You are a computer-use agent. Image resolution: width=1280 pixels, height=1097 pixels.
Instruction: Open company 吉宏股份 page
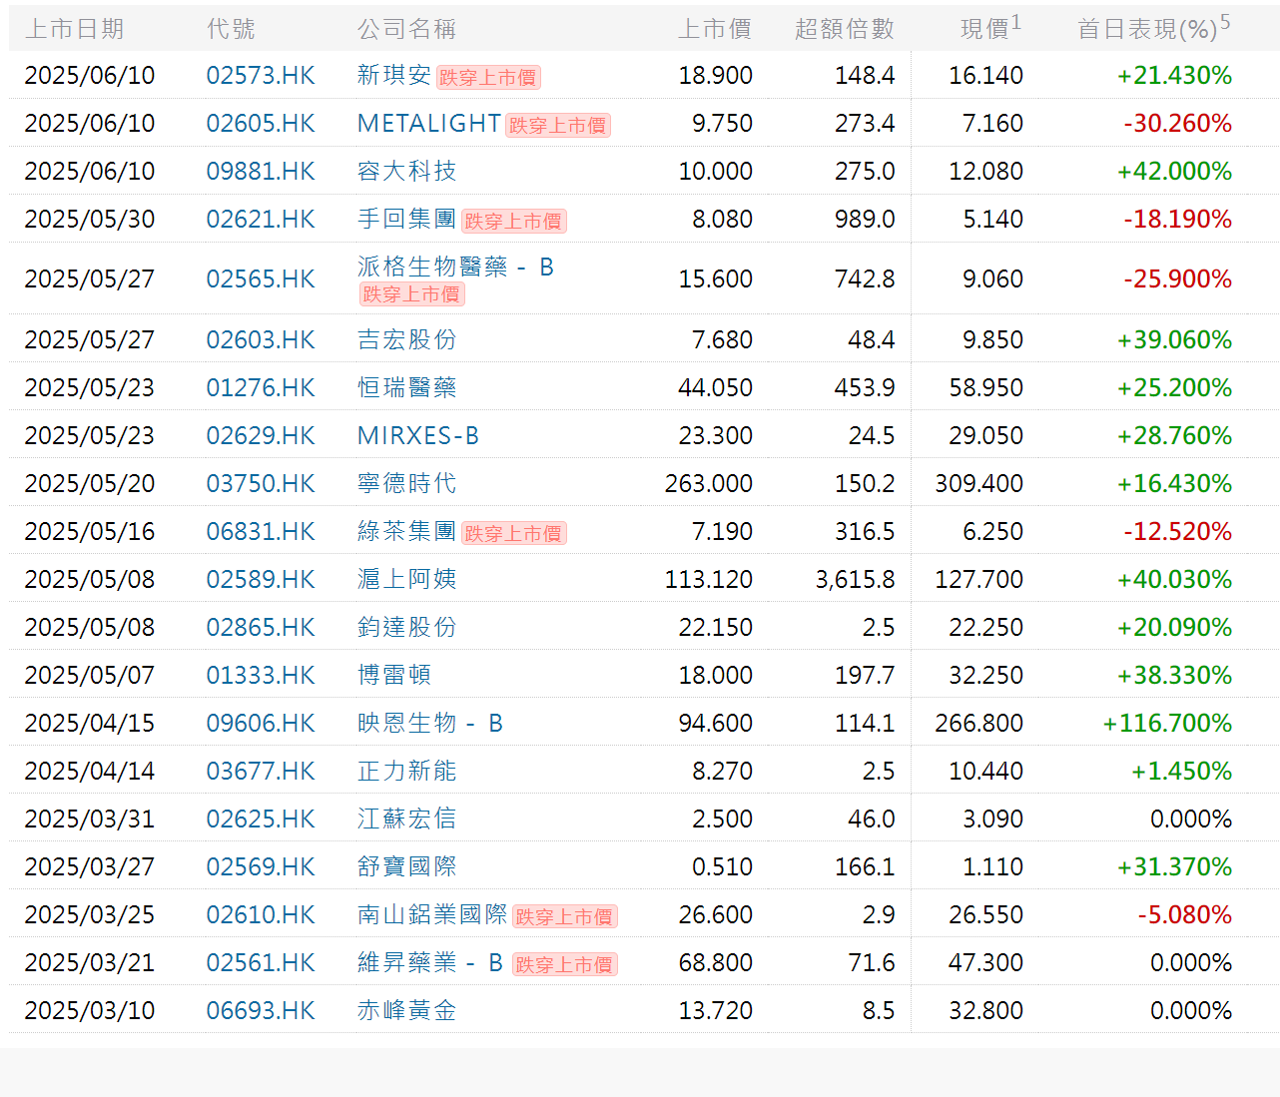click(407, 340)
